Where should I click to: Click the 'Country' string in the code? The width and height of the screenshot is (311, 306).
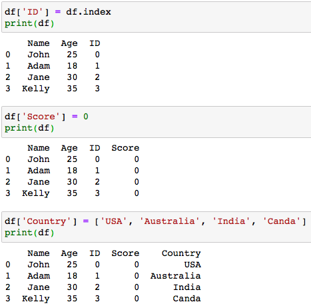click(x=47, y=221)
